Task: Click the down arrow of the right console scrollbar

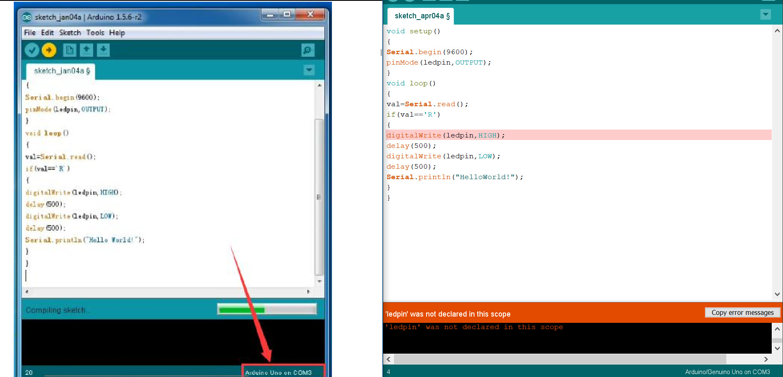Action: coord(777,348)
